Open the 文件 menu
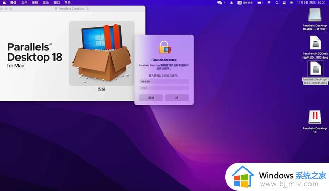Image resolution: width=329 pixels, height=191 pixels. pyautogui.click(x=24, y=3)
